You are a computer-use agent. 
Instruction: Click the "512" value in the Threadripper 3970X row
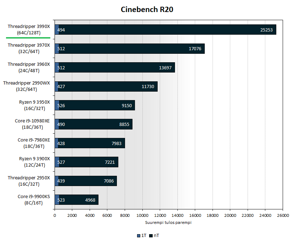coord(61,49)
